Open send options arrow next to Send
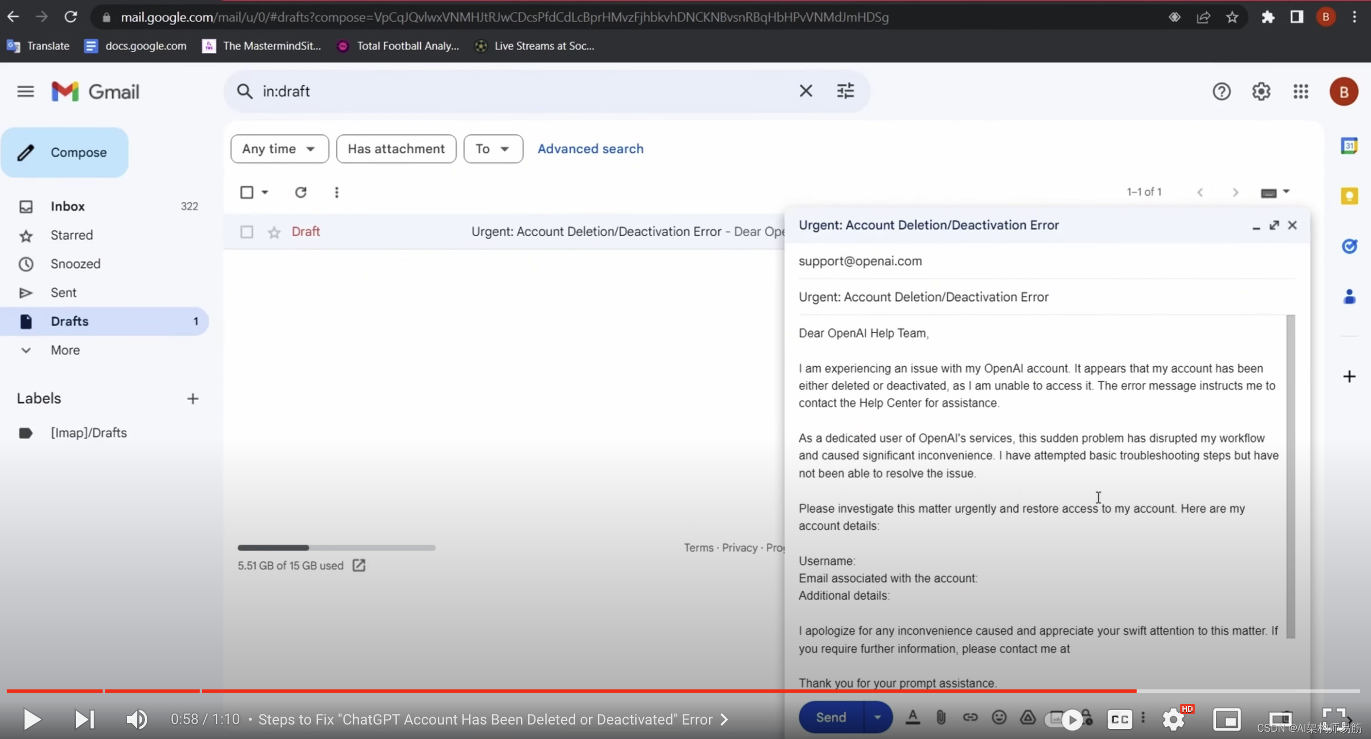This screenshot has width=1371, height=739. point(877,717)
